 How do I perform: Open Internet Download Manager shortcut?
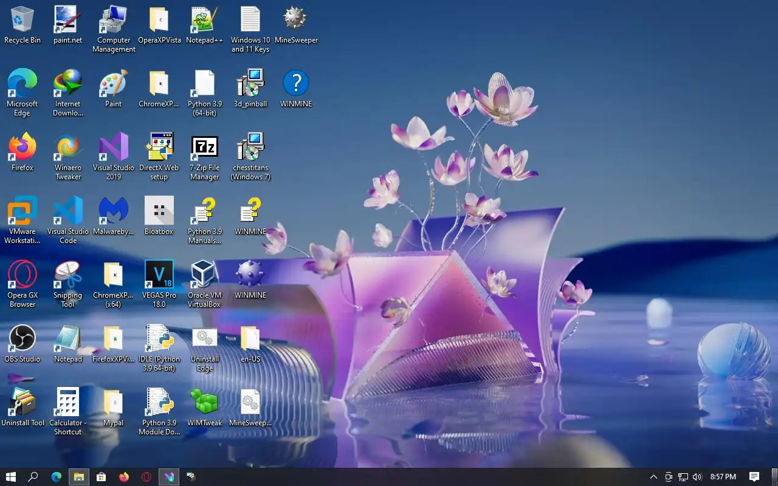(x=68, y=93)
